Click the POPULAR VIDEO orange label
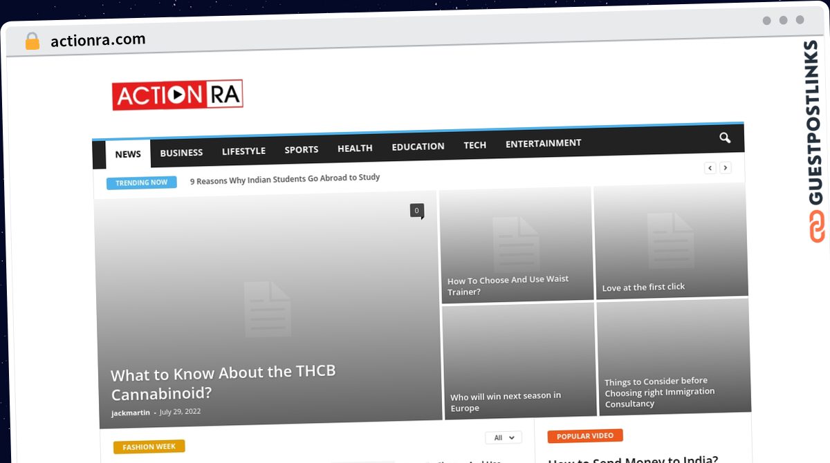The image size is (830, 463). pos(584,435)
